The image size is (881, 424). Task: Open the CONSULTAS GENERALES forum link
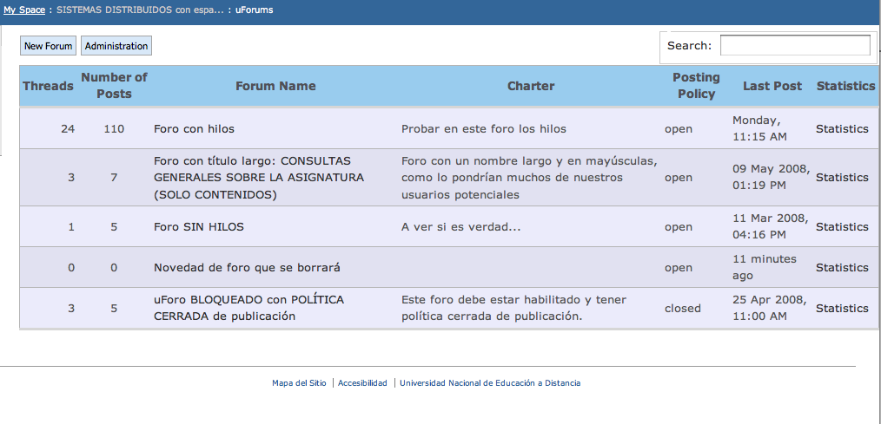[258, 178]
